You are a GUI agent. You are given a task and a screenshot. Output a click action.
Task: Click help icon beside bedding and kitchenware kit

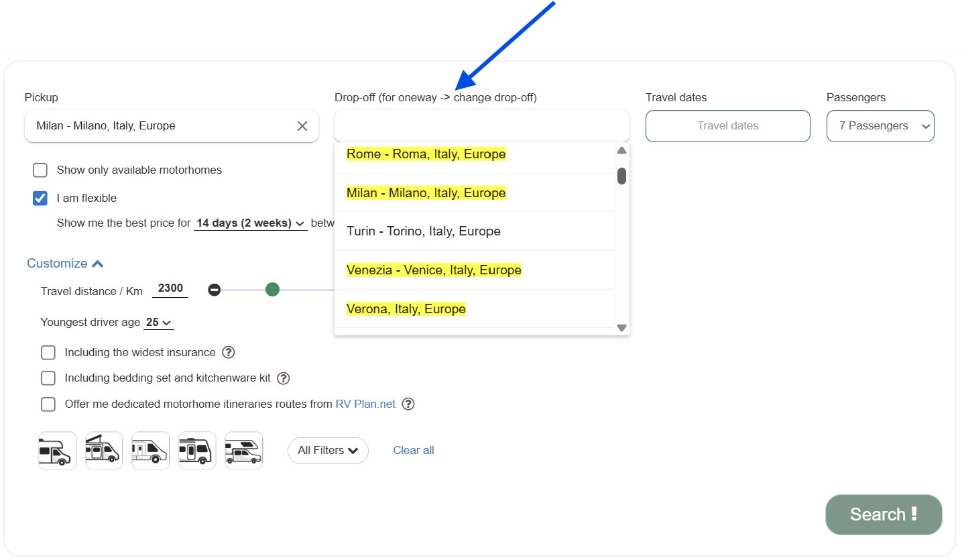[x=284, y=378]
